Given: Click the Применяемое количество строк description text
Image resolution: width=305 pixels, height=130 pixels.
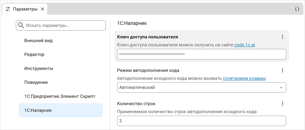Looking at the screenshot, I should click(x=187, y=112).
